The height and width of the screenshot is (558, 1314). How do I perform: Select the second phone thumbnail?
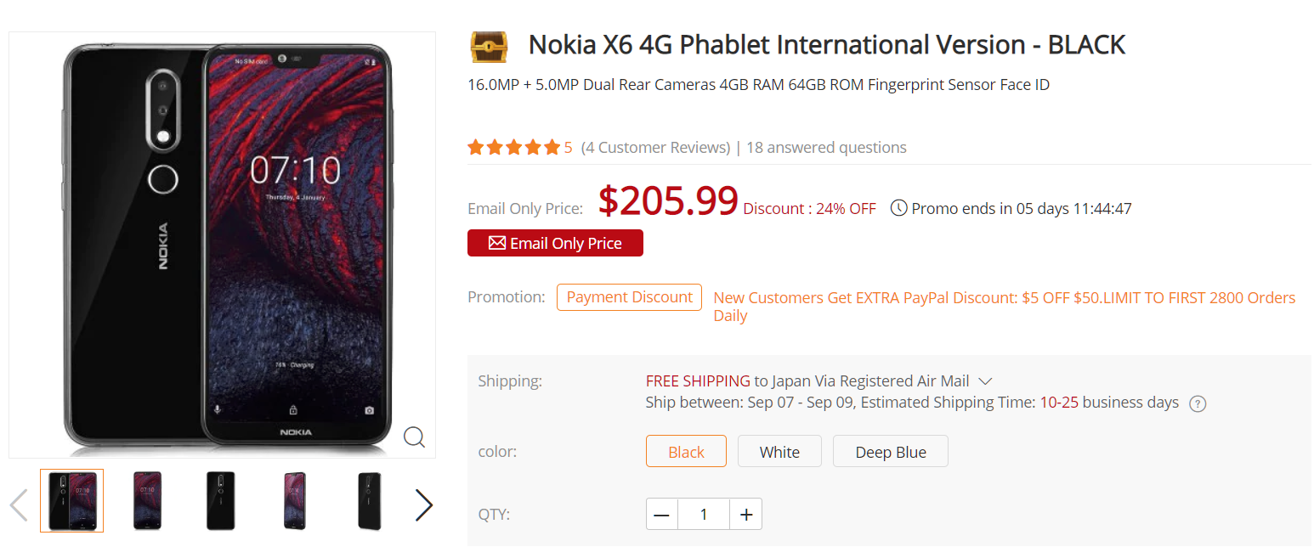click(x=147, y=501)
